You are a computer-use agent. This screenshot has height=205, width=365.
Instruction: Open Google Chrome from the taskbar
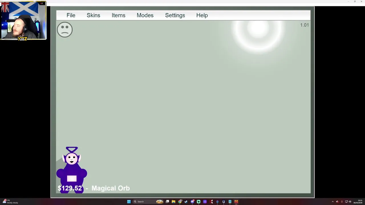[x=180, y=202]
